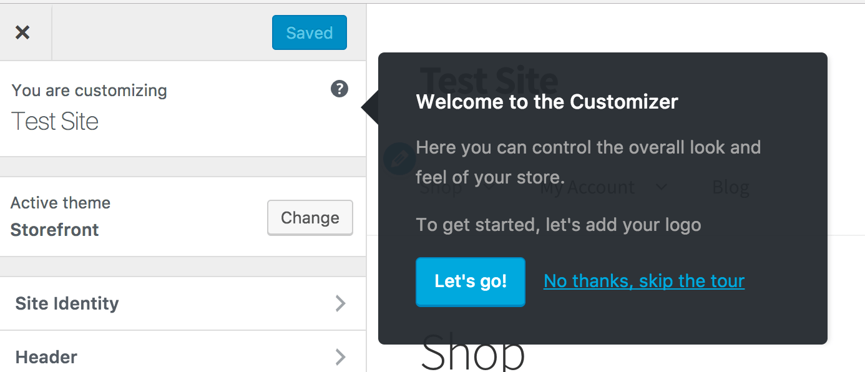
Task: Click the Storefront theme name
Action: pyautogui.click(x=54, y=230)
